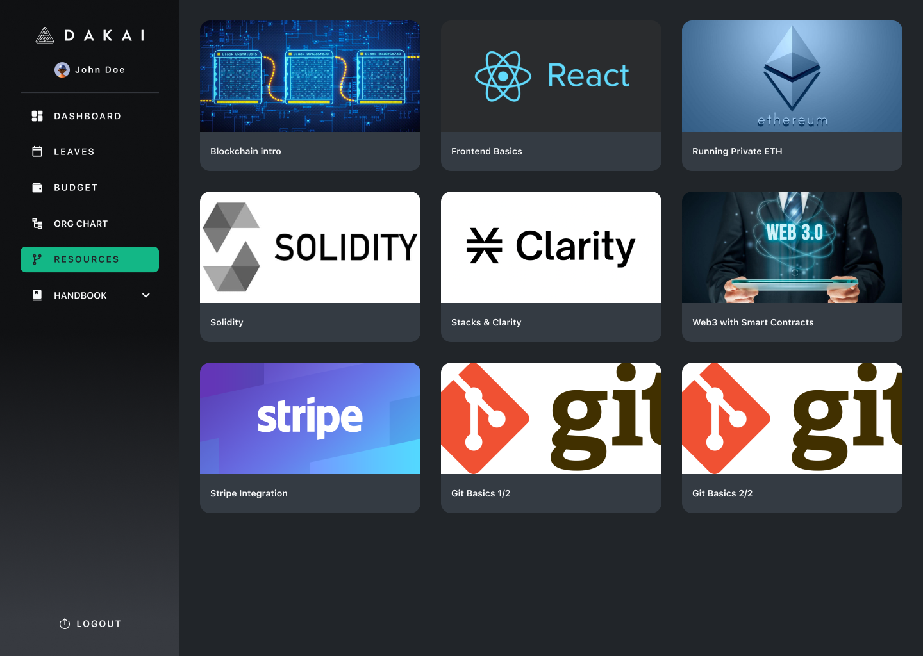Open the Handbook menu label
Screen dimensions: 923x656
point(80,295)
